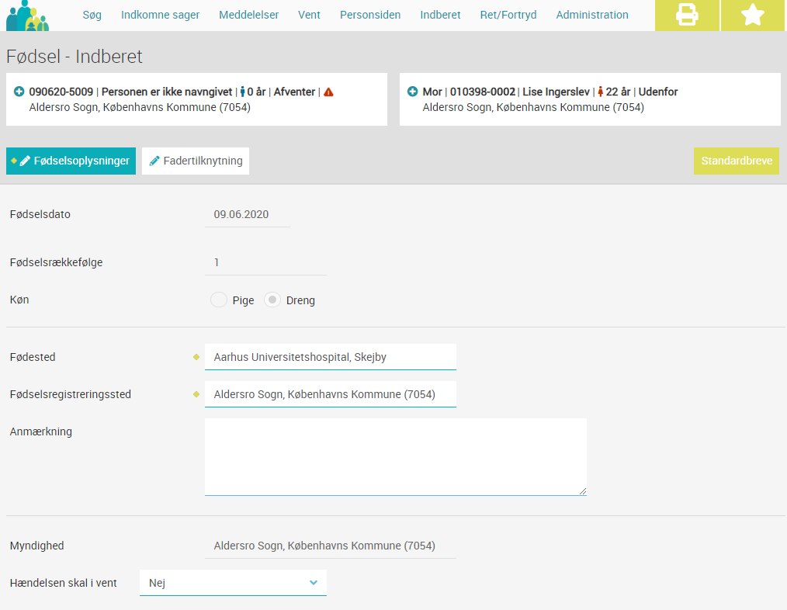
Task: Click mother's CPR number 010398-0002
Action: coord(482,92)
